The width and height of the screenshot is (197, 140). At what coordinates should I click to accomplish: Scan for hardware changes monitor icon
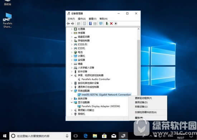coord(101,23)
